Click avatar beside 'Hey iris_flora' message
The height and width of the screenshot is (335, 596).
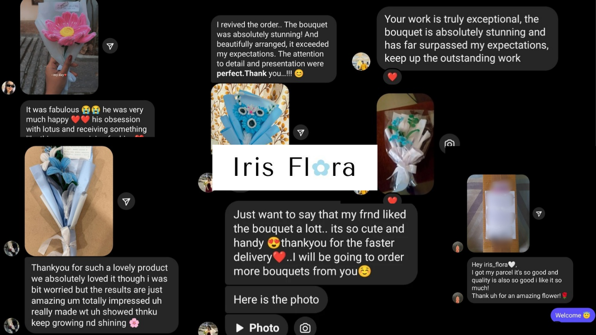458,298
